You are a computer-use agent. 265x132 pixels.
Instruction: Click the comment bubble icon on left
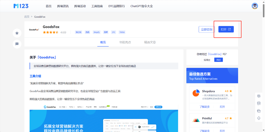(x=17, y=44)
